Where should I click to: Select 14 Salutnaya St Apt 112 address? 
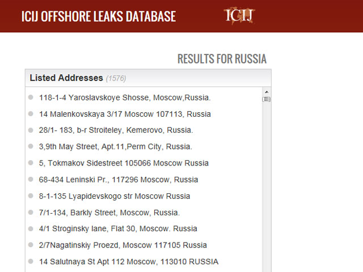[129, 262]
